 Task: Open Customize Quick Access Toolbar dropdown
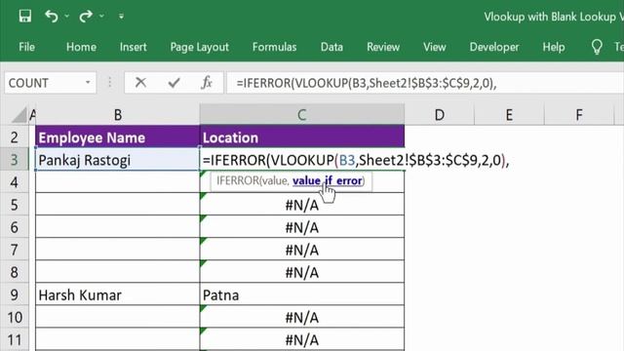[x=121, y=17]
